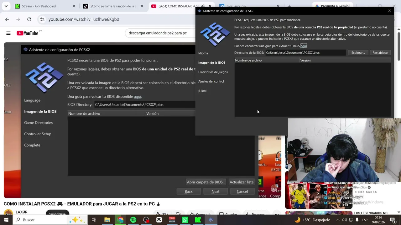Switch to Chrome on the taskbar

pyautogui.click(x=120, y=220)
